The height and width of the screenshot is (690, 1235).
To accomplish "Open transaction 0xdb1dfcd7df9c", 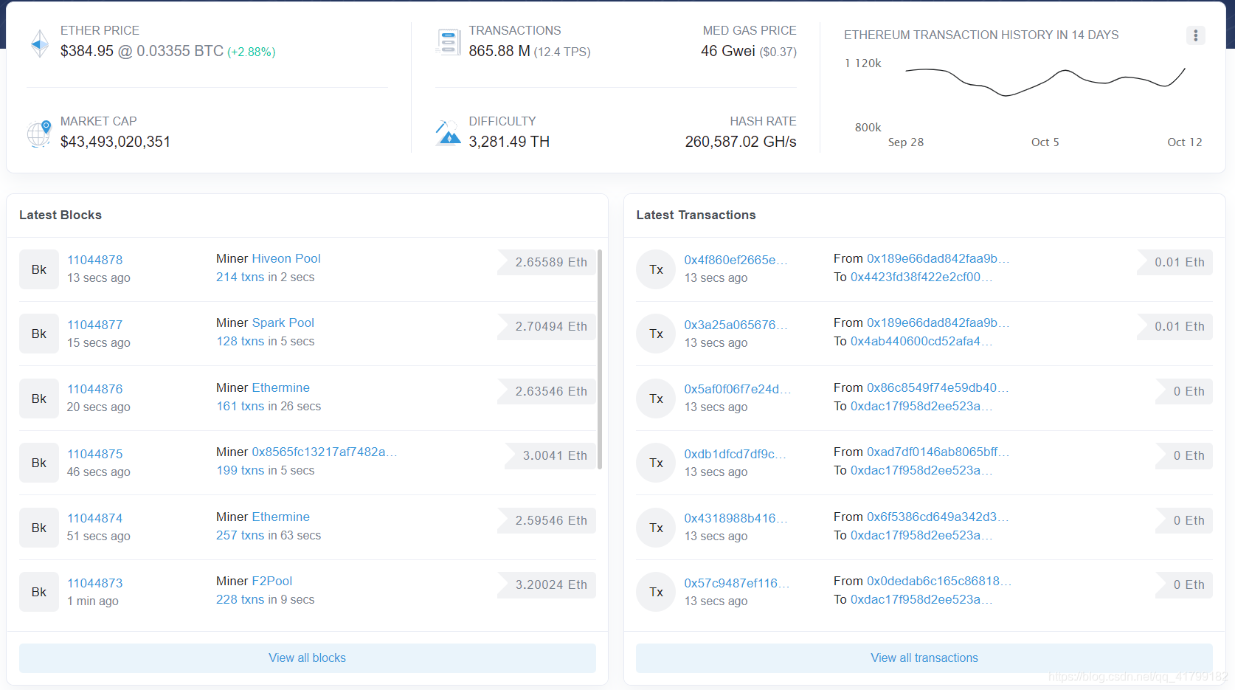I will point(735,454).
